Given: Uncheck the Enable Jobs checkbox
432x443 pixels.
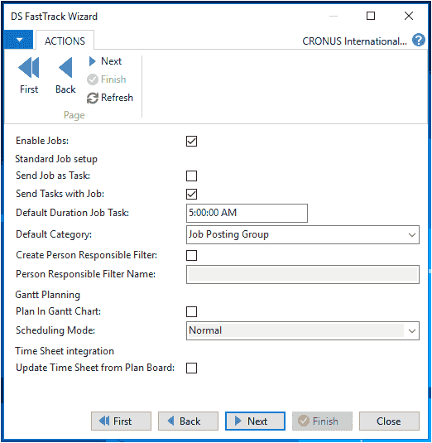Looking at the screenshot, I should pyautogui.click(x=191, y=141).
